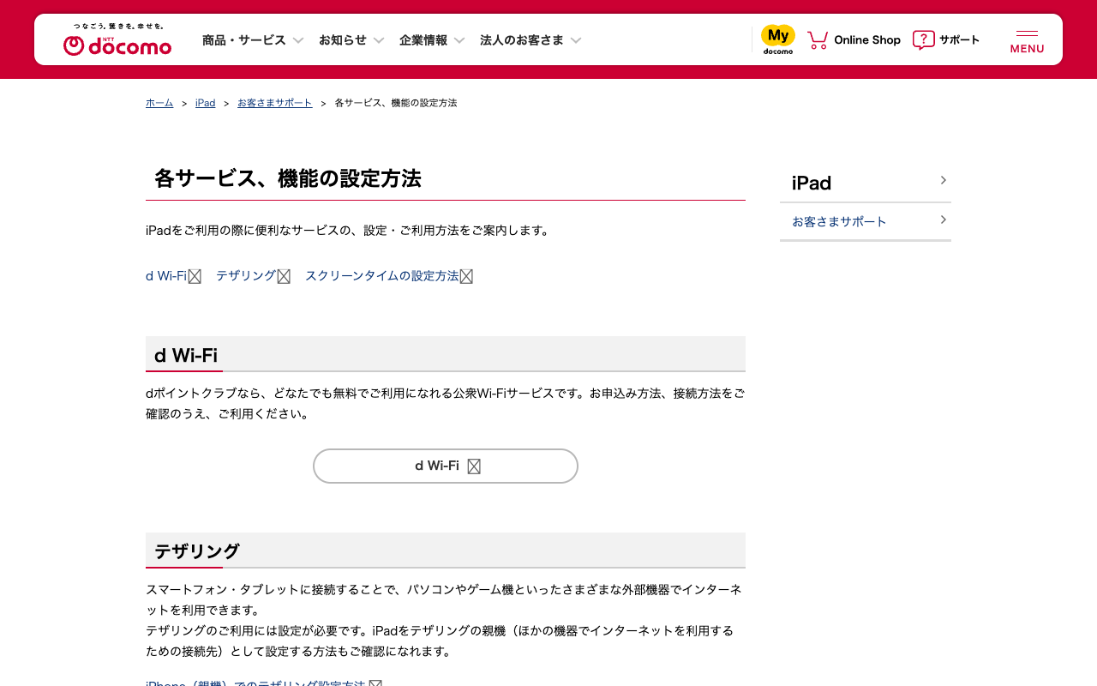The height and width of the screenshot is (686, 1097).
Task: Open the iPad sidebar menu item
Action: pyautogui.click(x=866, y=183)
